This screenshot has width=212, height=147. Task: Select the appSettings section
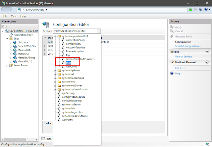[x=69, y=93]
